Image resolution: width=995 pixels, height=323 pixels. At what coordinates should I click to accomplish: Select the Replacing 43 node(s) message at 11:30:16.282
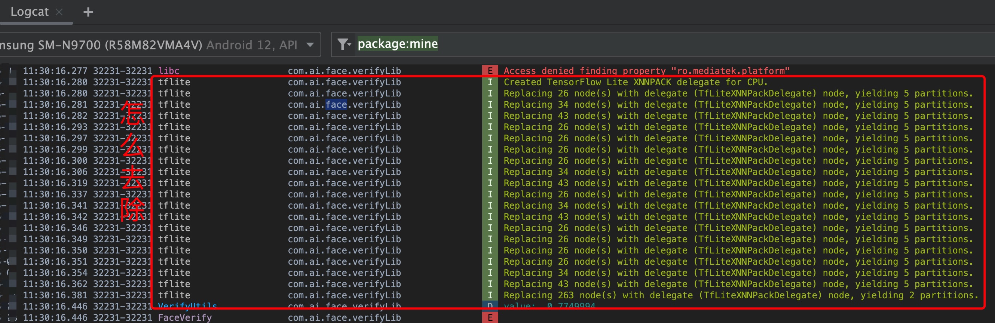(738, 116)
